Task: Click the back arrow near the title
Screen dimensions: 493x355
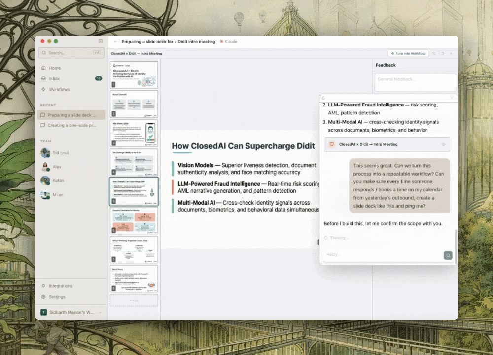Action: click(x=116, y=42)
